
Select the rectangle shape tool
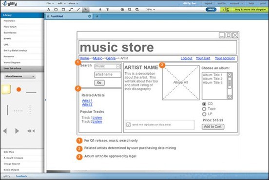tap(63, 10)
